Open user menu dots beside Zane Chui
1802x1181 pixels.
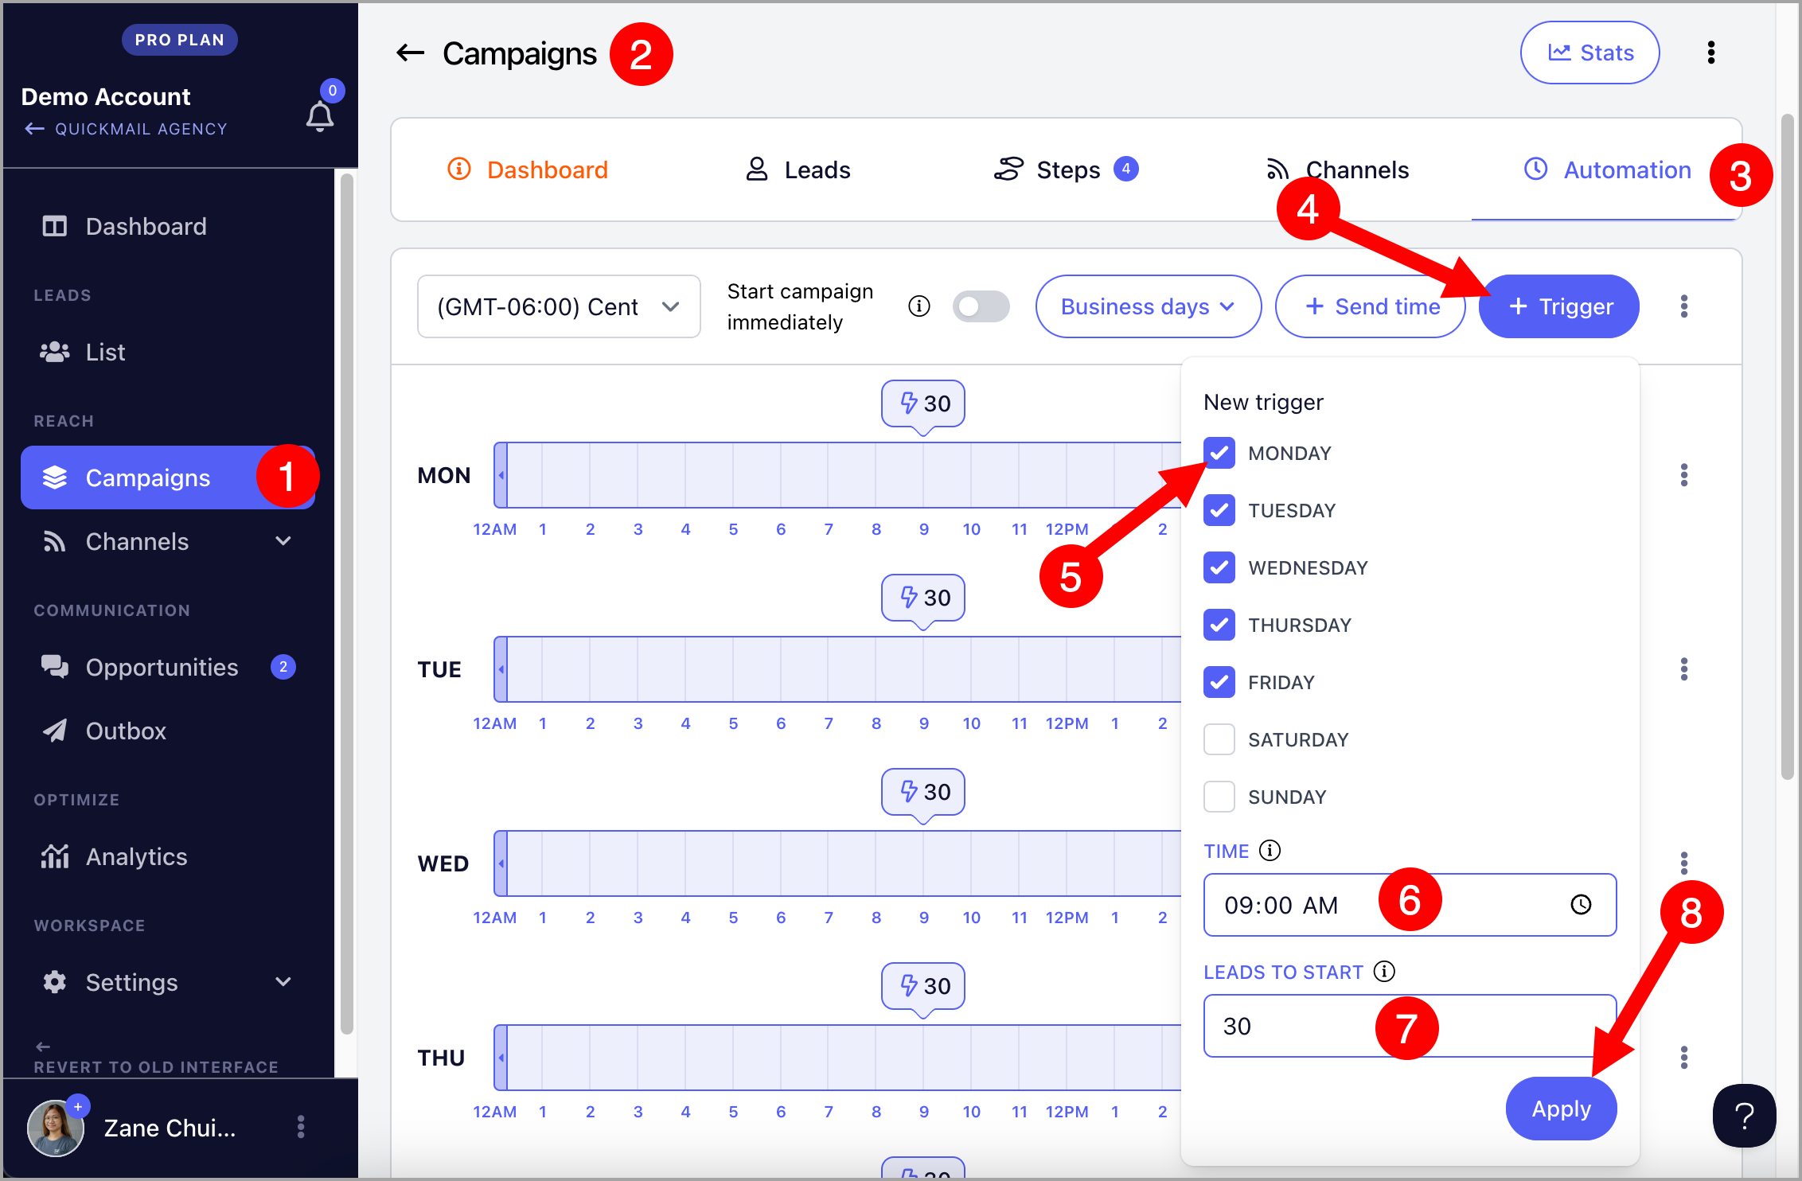(301, 1127)
